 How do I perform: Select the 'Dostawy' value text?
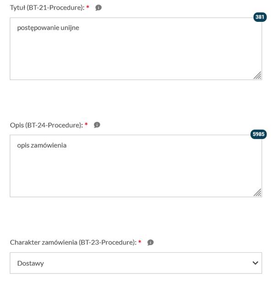pyautogui.click(x=31, y=263)
